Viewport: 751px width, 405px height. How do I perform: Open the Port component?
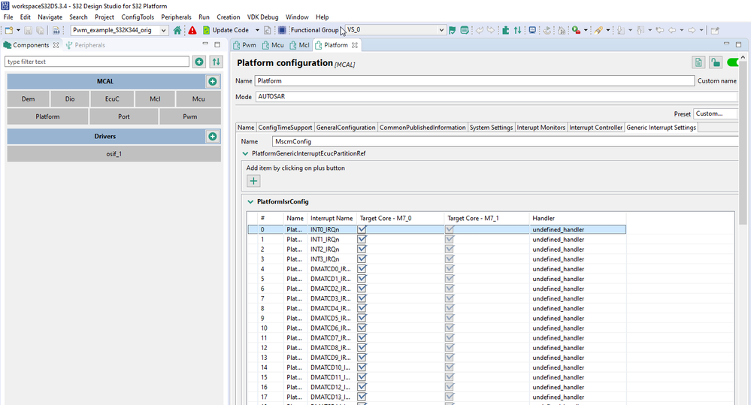coord(124,116)
